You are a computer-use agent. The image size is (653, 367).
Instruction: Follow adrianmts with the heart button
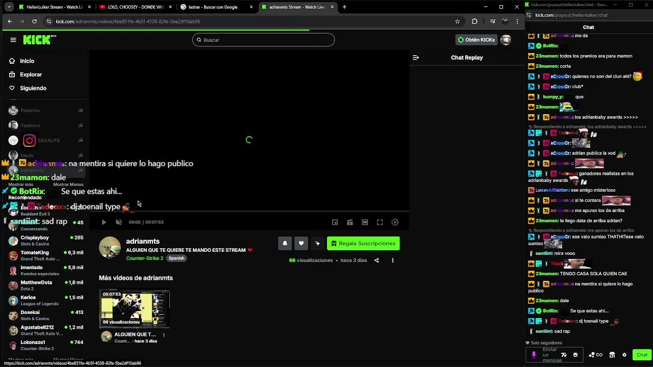[x=301, y=244]
